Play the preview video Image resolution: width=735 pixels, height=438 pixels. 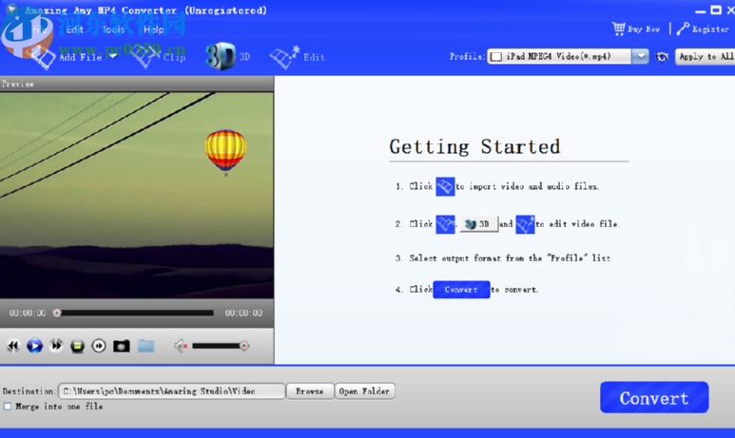pos(34,346)
